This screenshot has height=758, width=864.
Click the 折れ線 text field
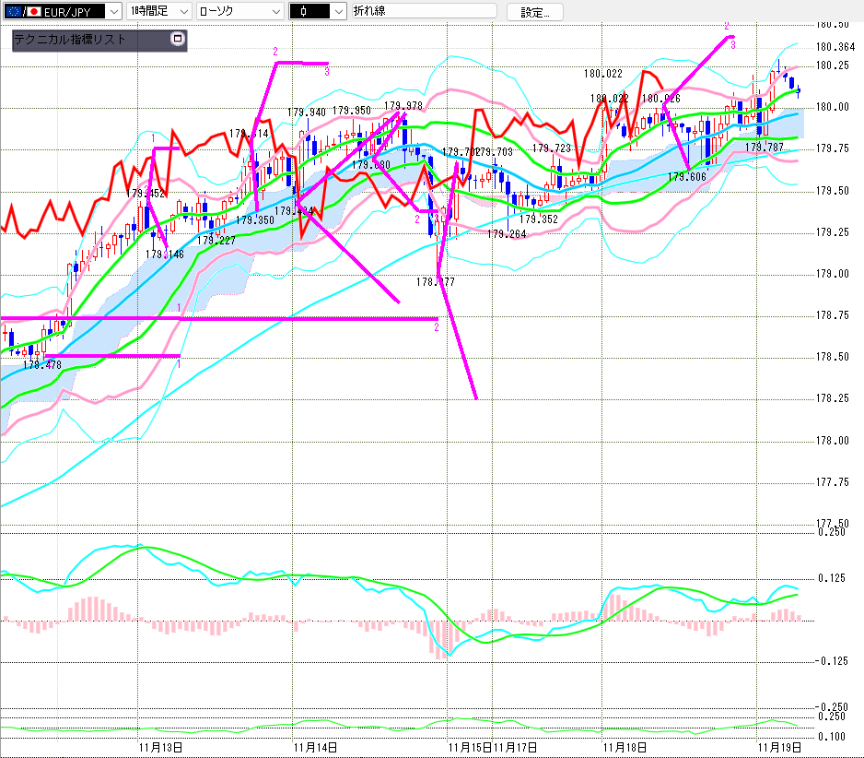(x=424, y=11)
